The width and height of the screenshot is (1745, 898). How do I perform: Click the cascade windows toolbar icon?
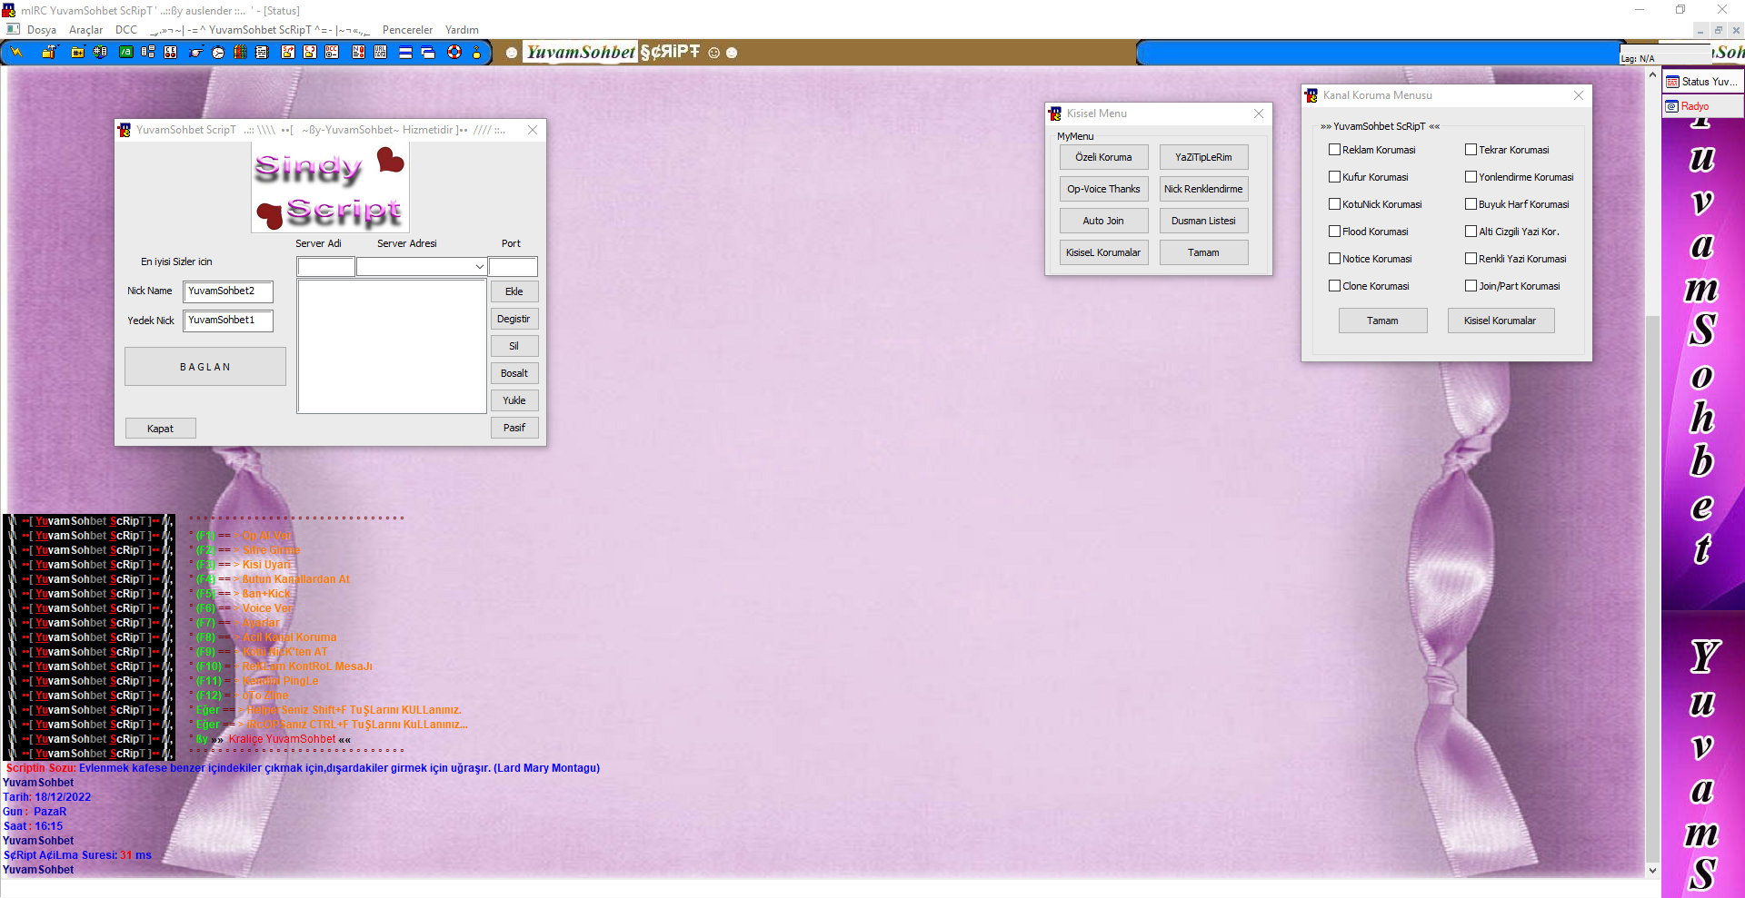tap(428, 53)
